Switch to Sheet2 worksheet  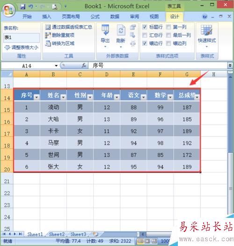[57, 234]
